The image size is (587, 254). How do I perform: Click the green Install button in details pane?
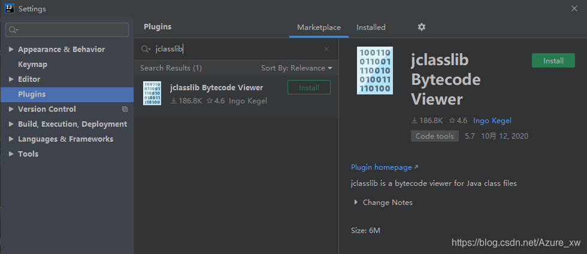coord(553,60)
